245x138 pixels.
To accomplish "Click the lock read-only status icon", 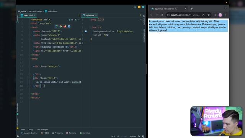I will point(139,136).
